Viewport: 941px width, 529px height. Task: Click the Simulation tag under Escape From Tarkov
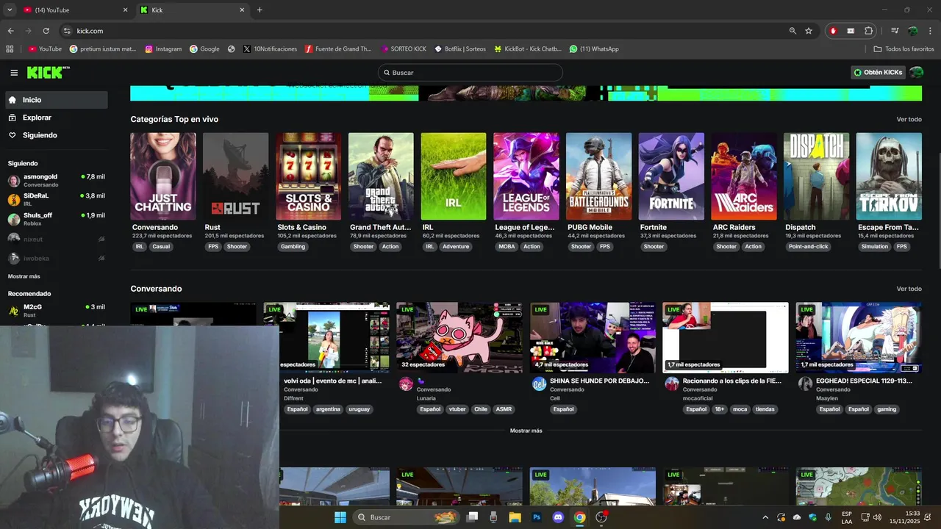click(875, 247)
